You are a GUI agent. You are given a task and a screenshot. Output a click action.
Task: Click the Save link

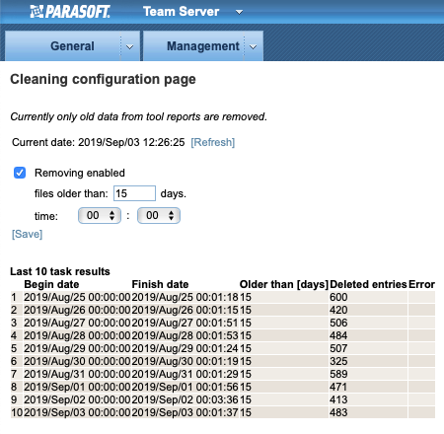(x=27, y=234)
